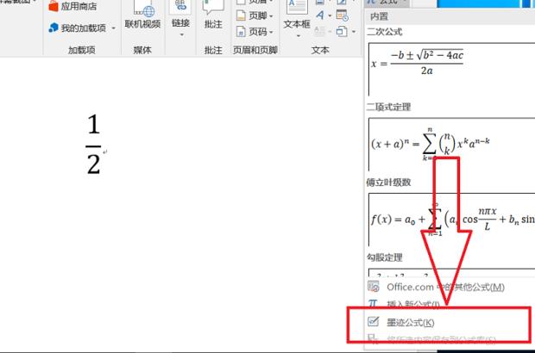Click the WordArt slanted A icon

pyautogui.click(x=320, y=15)
